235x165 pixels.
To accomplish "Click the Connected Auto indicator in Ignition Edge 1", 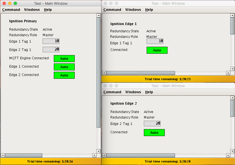I will [x=157, y=50].
